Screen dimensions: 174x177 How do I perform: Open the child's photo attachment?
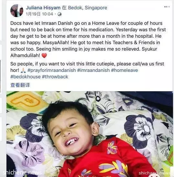tap(89, 134)
